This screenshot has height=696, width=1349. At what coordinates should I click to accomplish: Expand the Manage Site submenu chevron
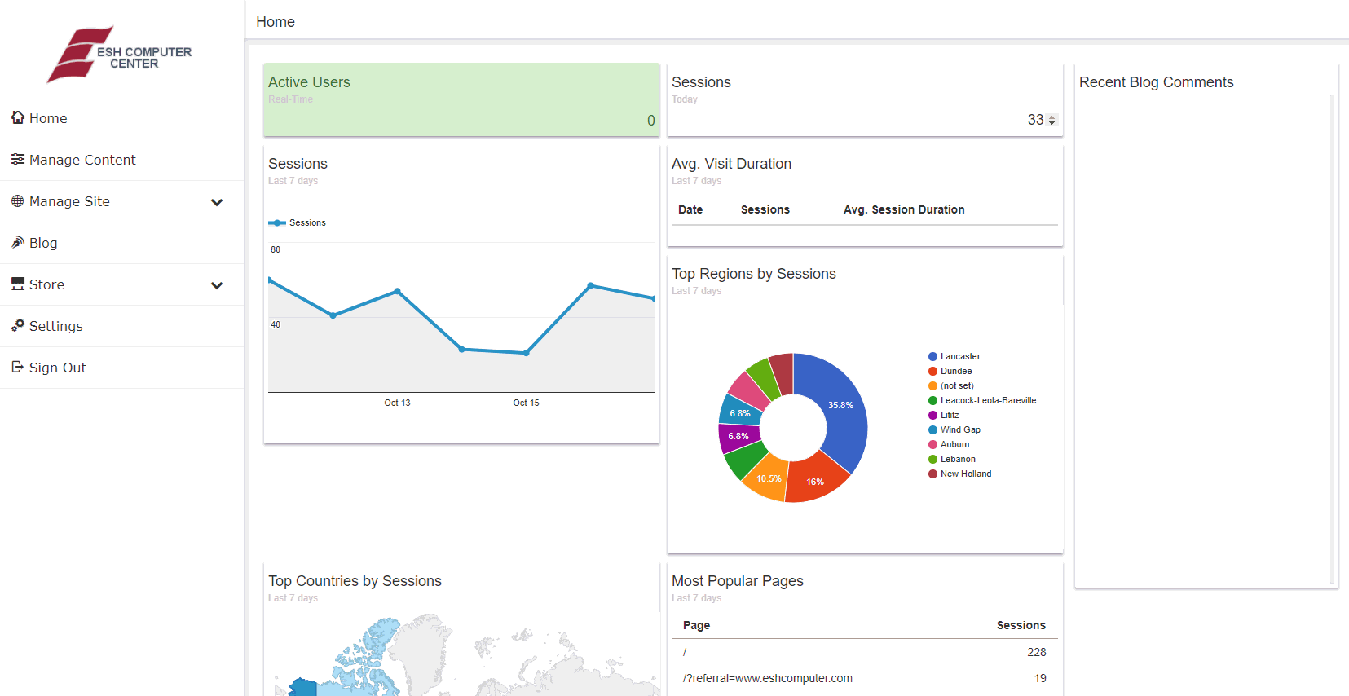[x=217, y=202]
